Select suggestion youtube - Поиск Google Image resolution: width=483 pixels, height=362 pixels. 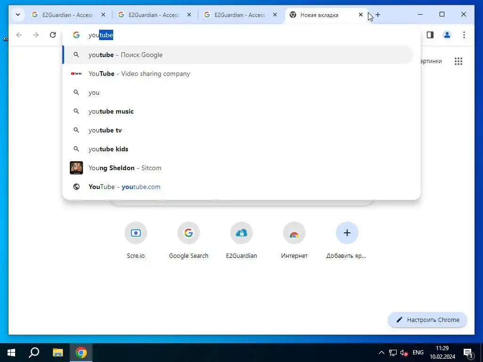click(x=238, y=55)
